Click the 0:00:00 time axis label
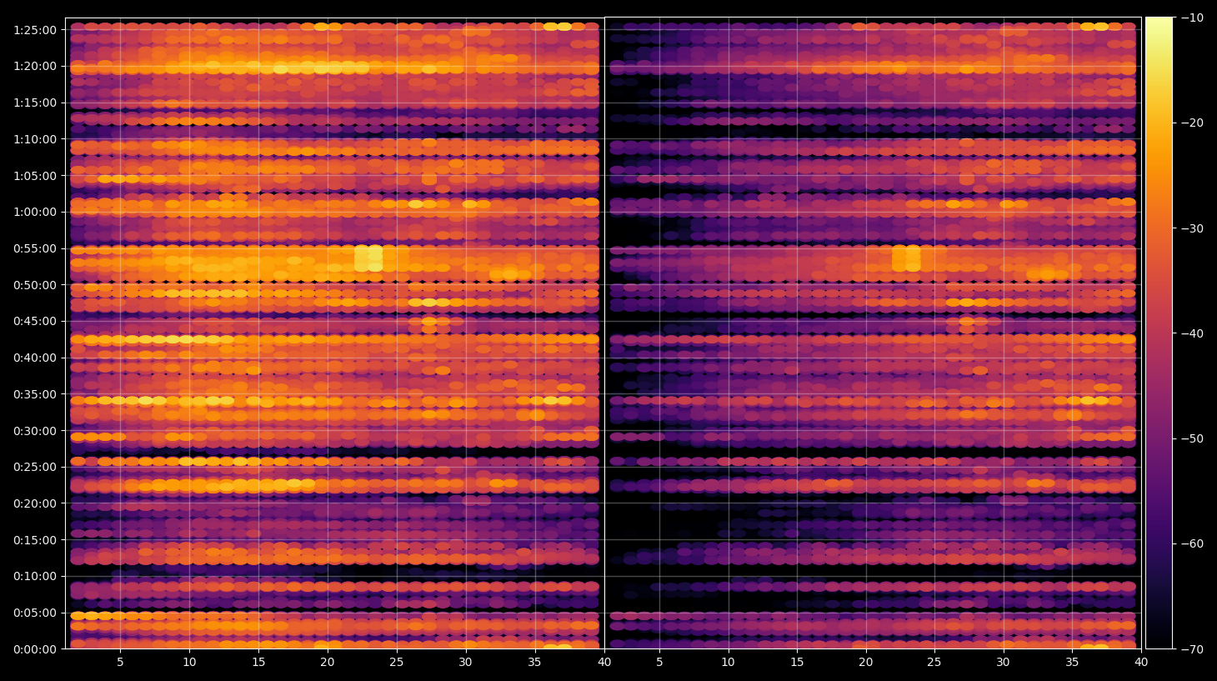The image size is (1217, 681). pyautogui.click(x=35, y=649)
